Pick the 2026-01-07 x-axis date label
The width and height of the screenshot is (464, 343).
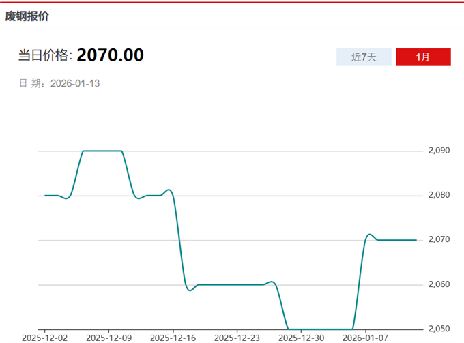(364, 338)
